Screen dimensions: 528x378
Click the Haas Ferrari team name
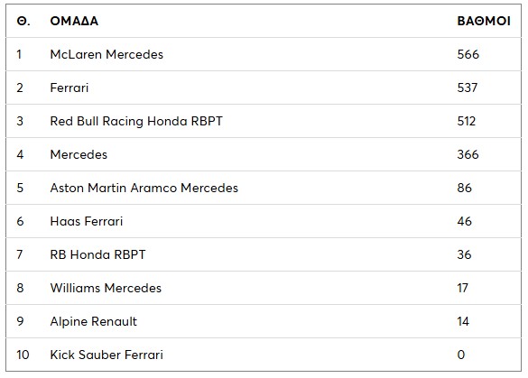pyautogui.click(x=87, y=221)
